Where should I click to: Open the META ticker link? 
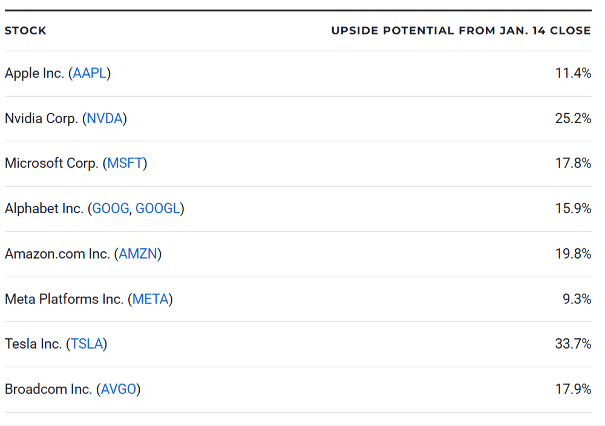pyautogui.click(x=151, y=299)
